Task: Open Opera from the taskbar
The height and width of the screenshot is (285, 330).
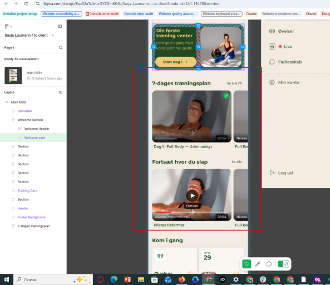Action: point(100,279)
